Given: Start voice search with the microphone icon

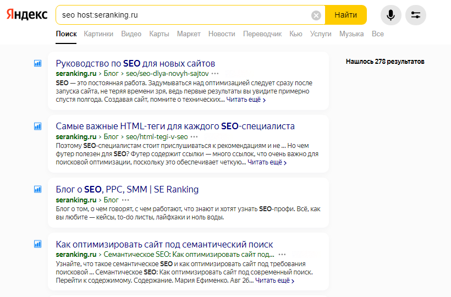Looking at the screenshot, I should [x=391, y=15].
